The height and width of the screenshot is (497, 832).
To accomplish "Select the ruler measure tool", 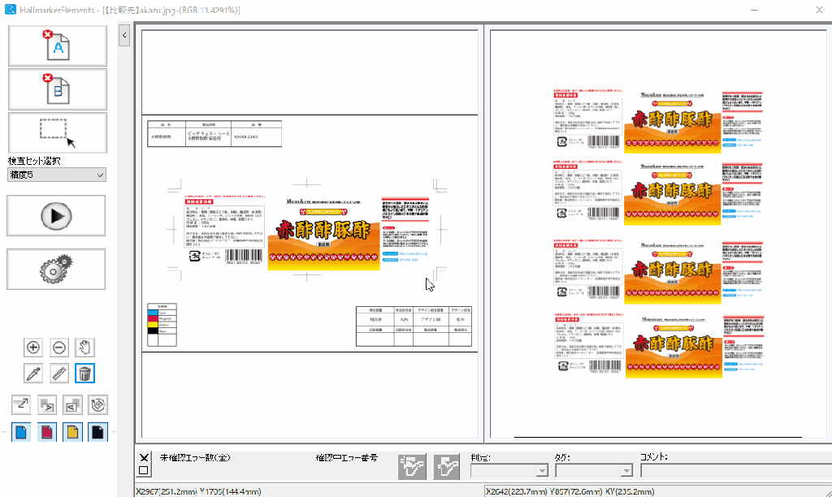I will click(x=58, y=374).
